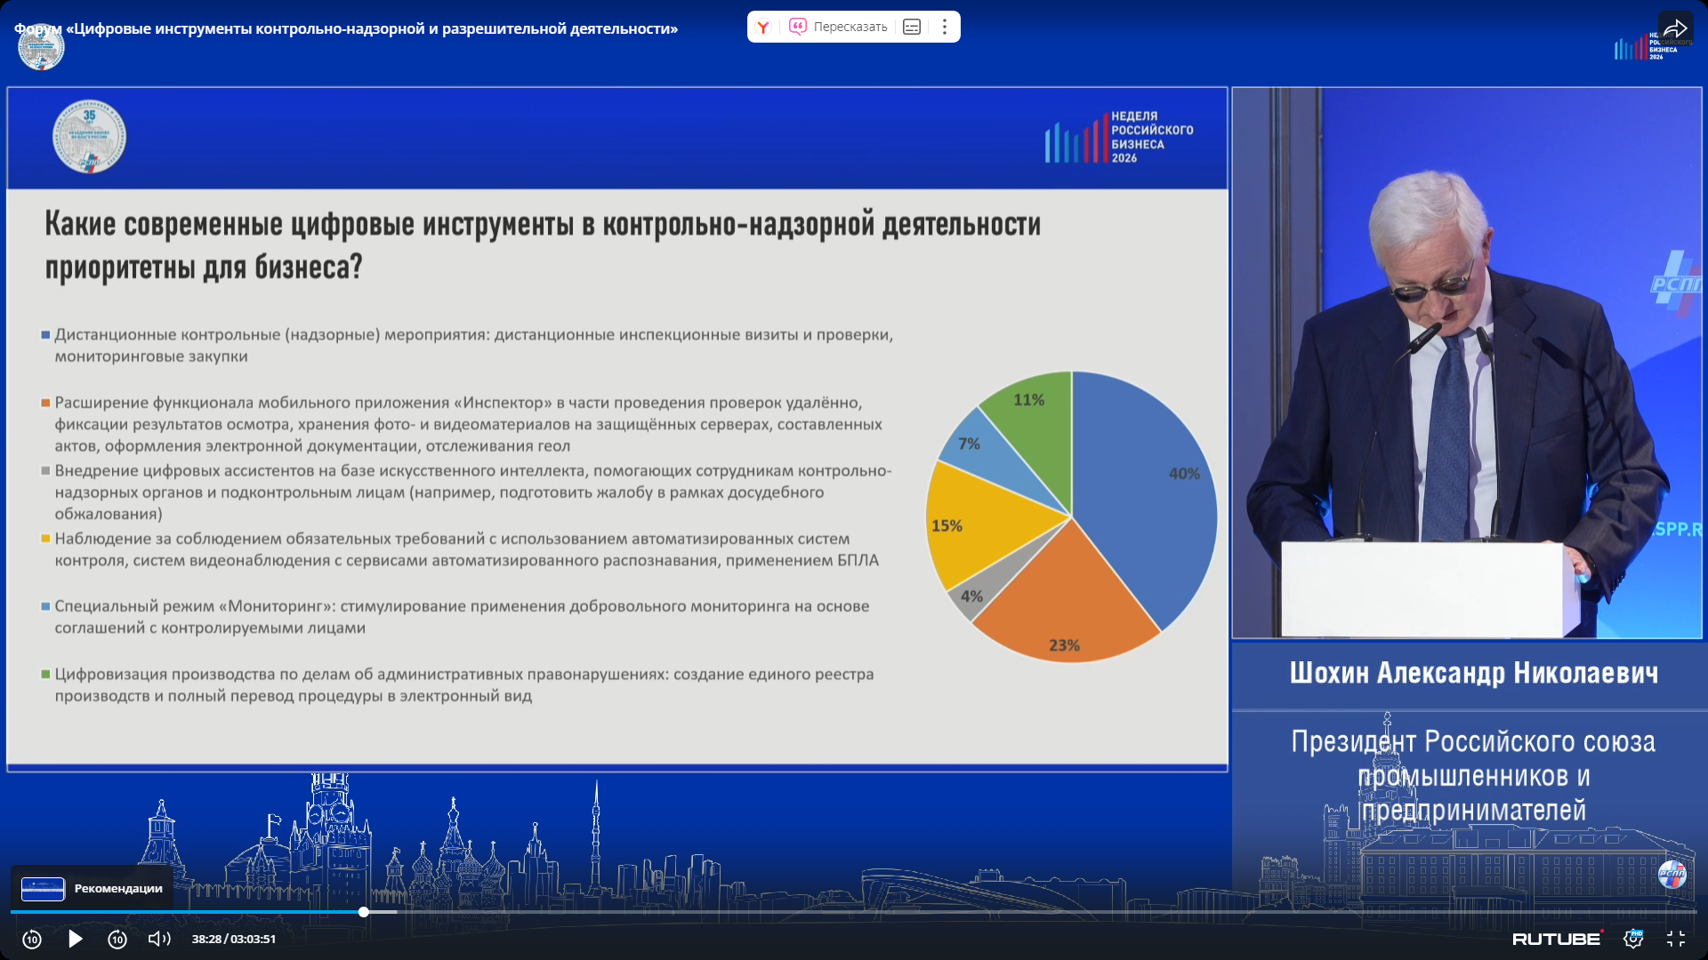Mute the video volume
This screenshot has height=960, width=1708.
[x=159, y=939]
